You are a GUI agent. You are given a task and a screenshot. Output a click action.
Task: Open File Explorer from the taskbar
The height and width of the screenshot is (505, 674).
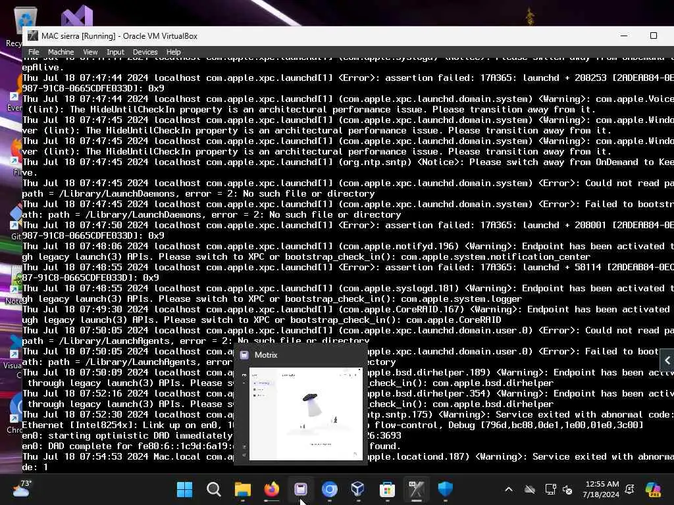click(242, 489)
